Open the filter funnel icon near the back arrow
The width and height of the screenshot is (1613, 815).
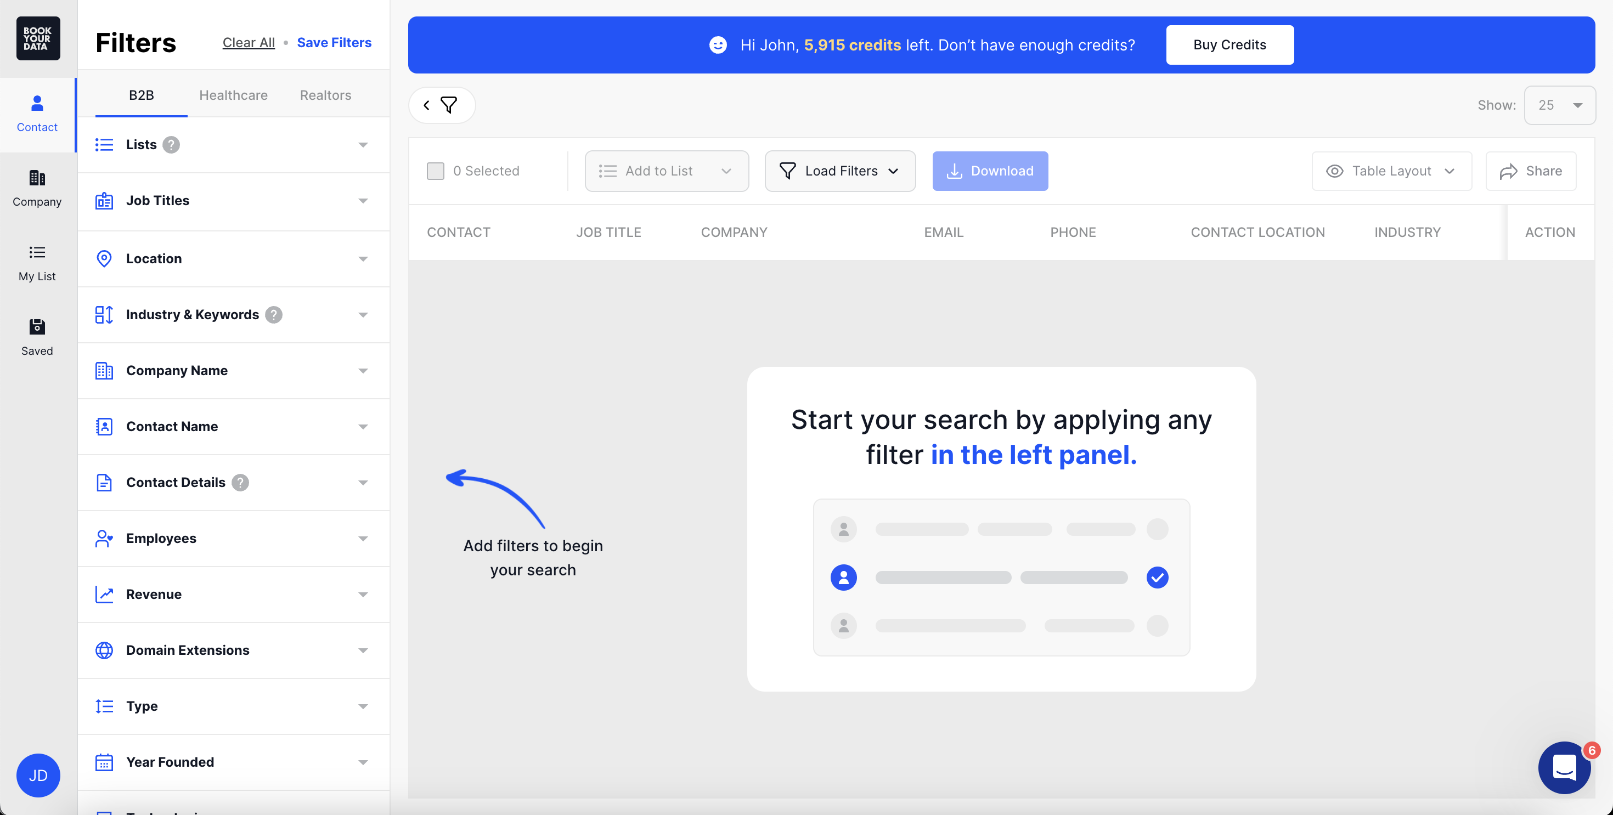(448, 105)
